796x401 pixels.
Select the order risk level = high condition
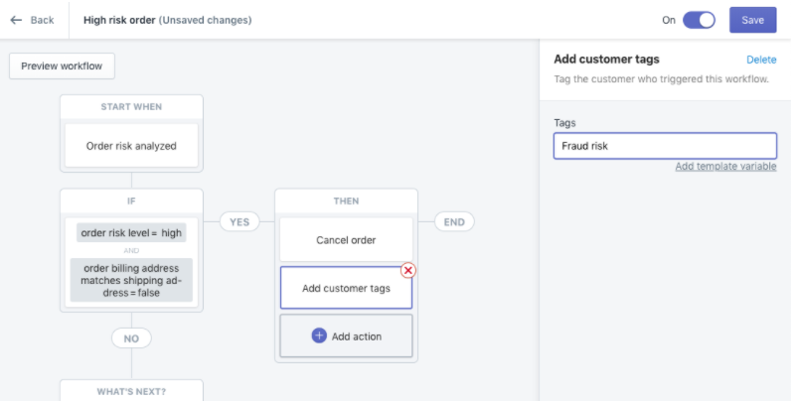[x=131, y=232]
